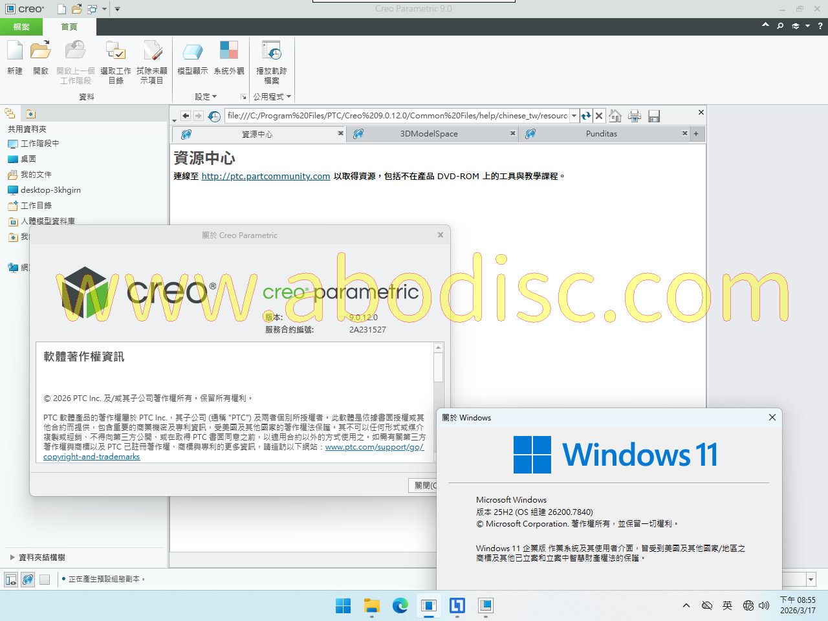The width and height of the screenshot is (828, 621).
Task: Expand the 設定 group dropdown
Action: [206, 96]
